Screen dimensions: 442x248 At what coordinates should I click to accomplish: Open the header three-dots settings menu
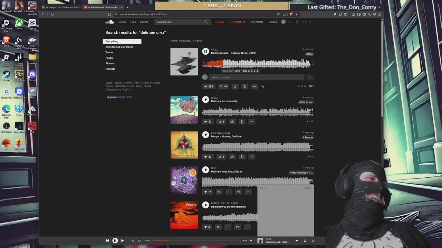click(311, 22)
